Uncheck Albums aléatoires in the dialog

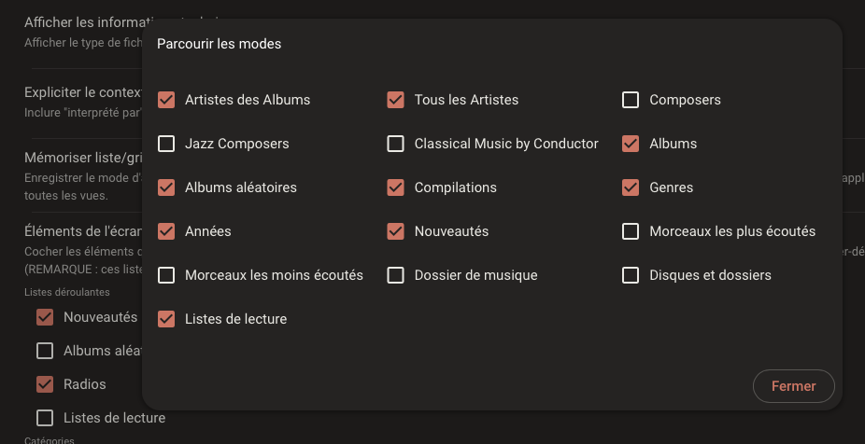[x=166, y=187]
